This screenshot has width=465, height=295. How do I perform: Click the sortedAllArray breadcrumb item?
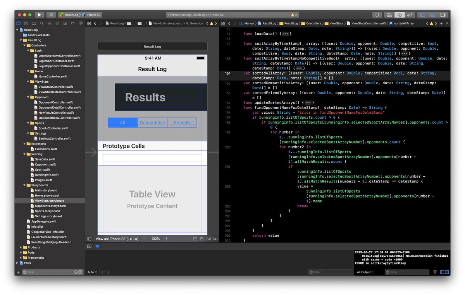tap(401, 23)
